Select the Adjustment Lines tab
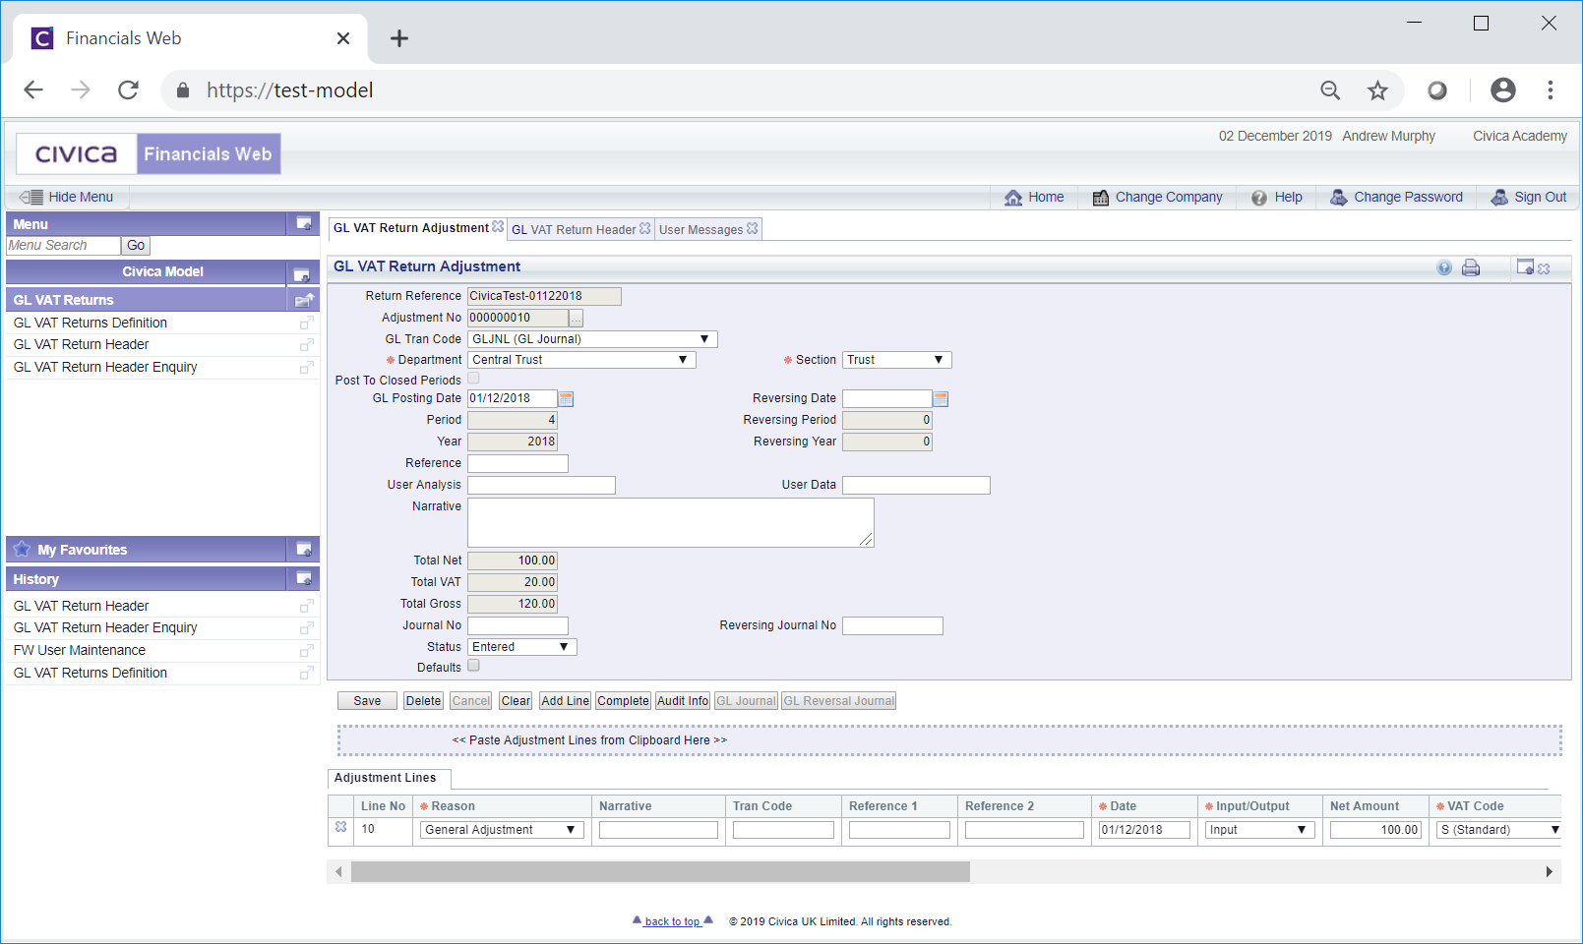Image resolution: width=1583 pixels, height=944 pixels. click(386, 778)
